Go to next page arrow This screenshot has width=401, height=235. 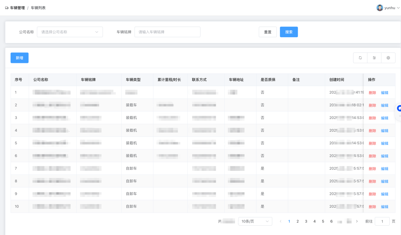[x=357, y=221]
